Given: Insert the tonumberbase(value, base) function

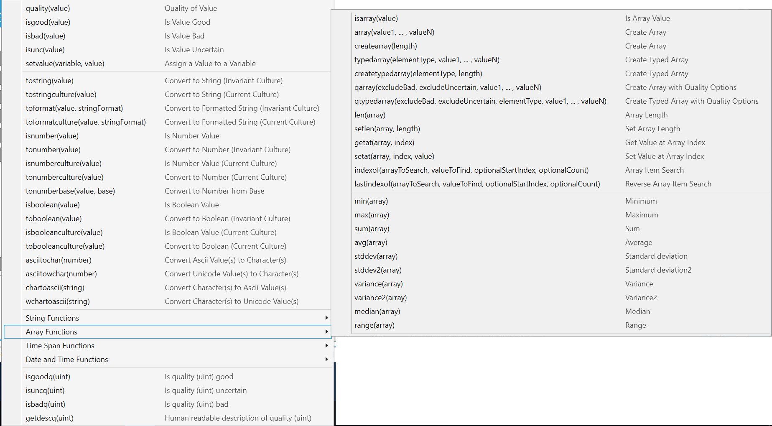Looking at the screenshot, I should [70, 191].
